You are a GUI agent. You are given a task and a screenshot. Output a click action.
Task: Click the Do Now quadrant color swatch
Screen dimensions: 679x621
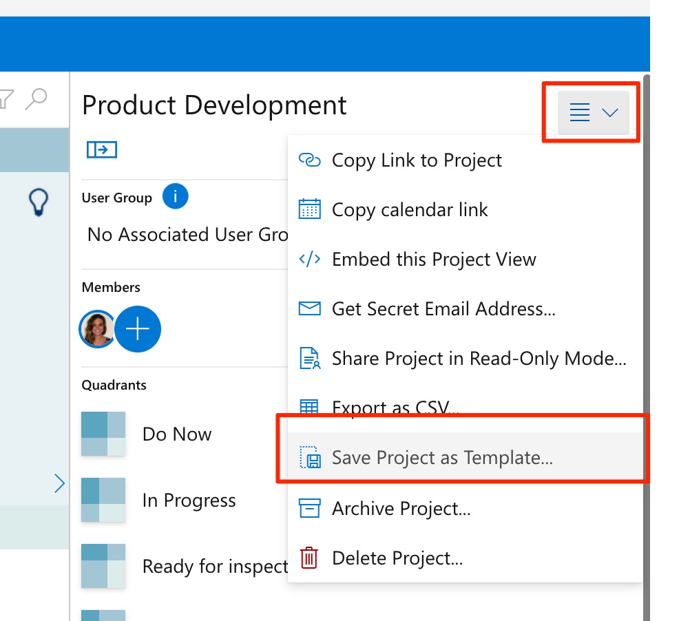click(x=103, y=434)
